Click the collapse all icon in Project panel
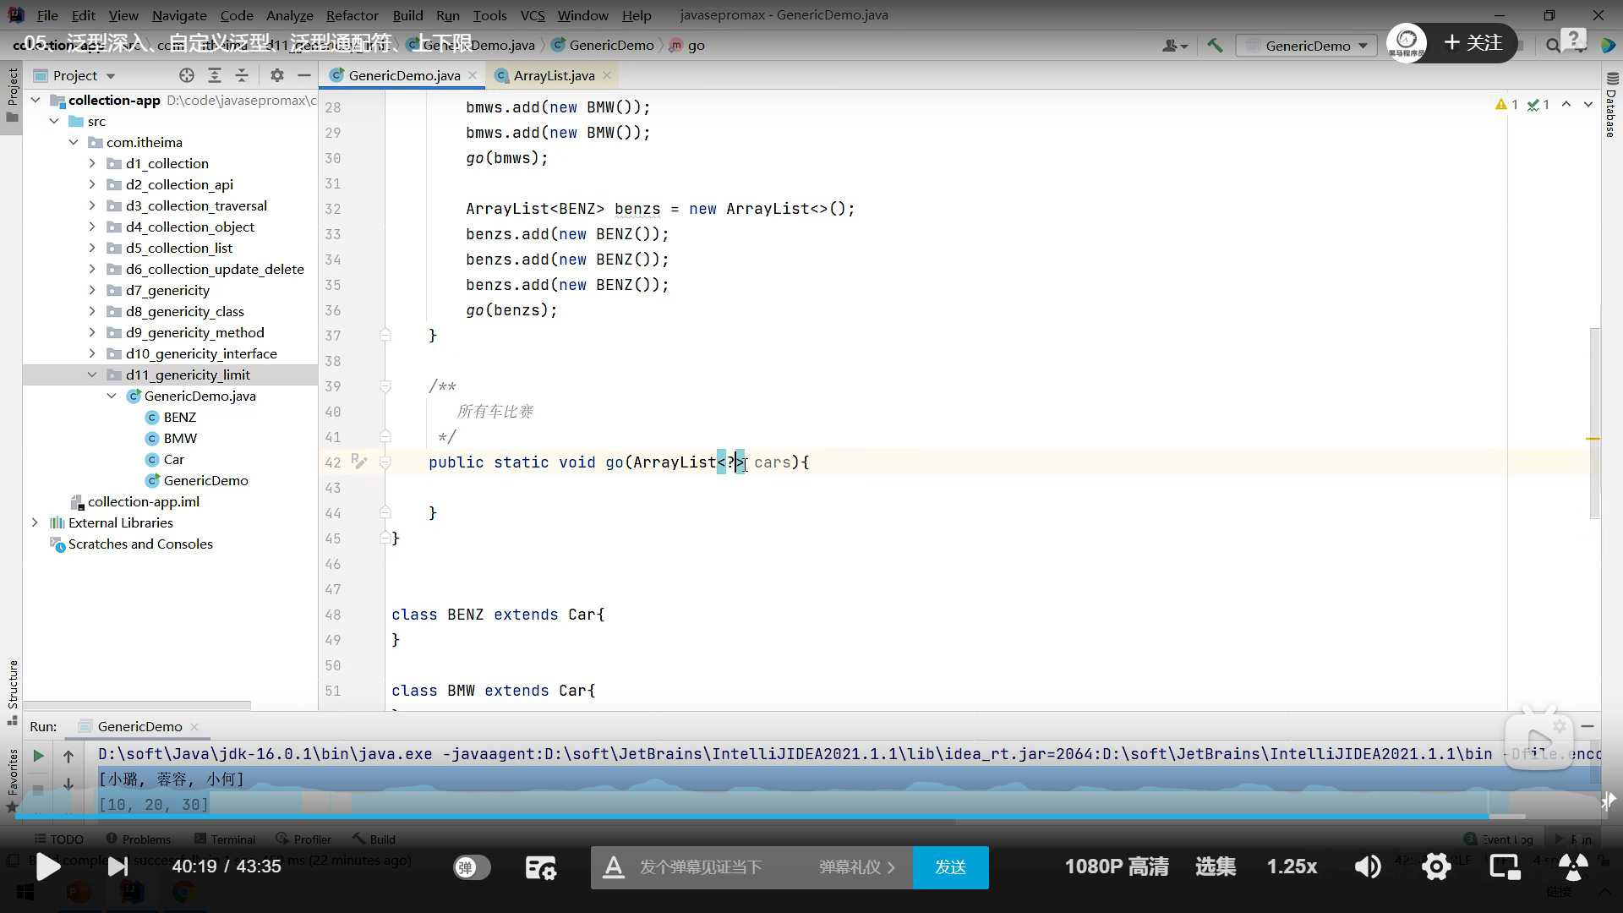Image resolution: width=1623 pixels, height=913 pixels. (x=242, y=75)
